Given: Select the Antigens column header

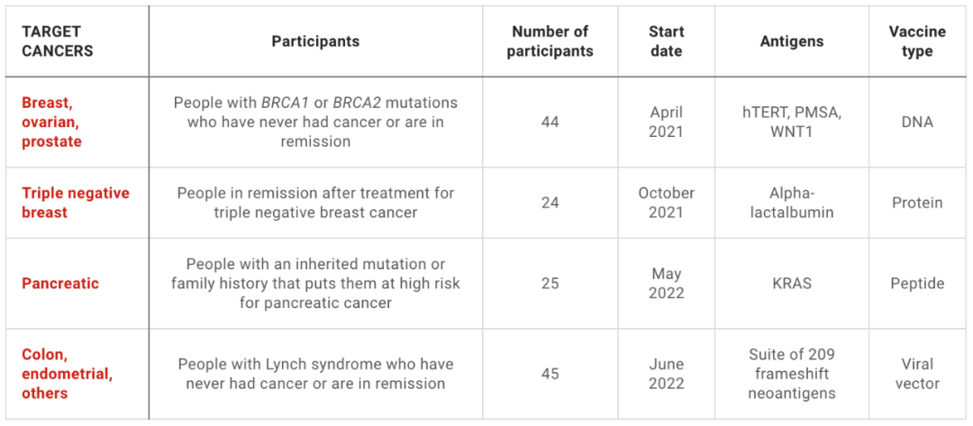Looking at the screenshot, I should (x=792, y=41).
